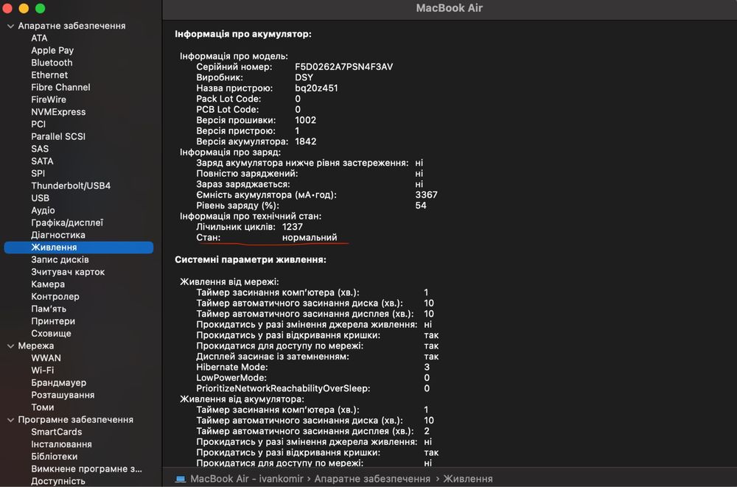Select Вимкнене програмне з... entry
This screenshot has height=487, width=737.
click(x=86, y=469)
